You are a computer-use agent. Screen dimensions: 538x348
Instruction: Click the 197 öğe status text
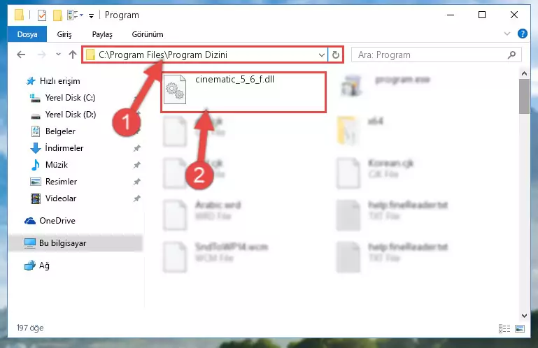tap(30, 328)
